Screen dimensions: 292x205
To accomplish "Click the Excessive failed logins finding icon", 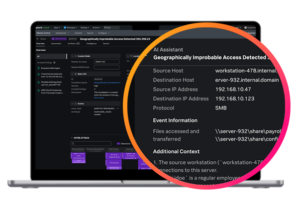I will (38, 68).
